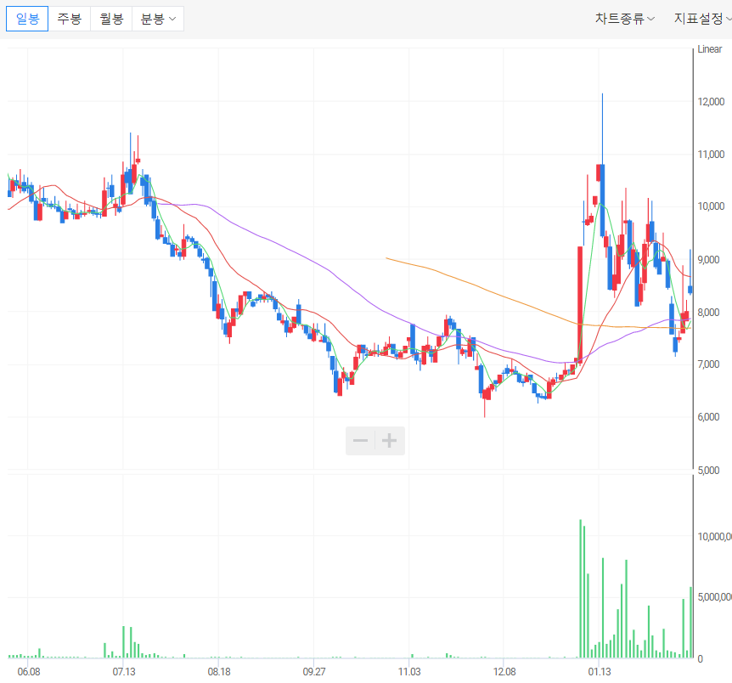Click the 5,000 price axis label

(x=709, y=470)
